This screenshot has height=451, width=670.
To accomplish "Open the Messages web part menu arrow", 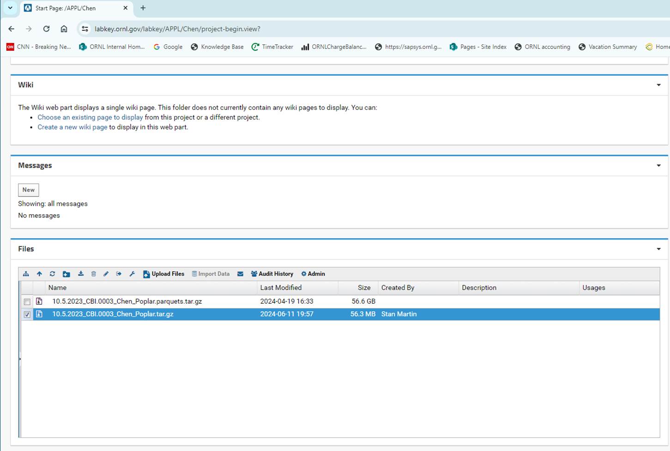I will pyautogui.click(x=658, y=166).
